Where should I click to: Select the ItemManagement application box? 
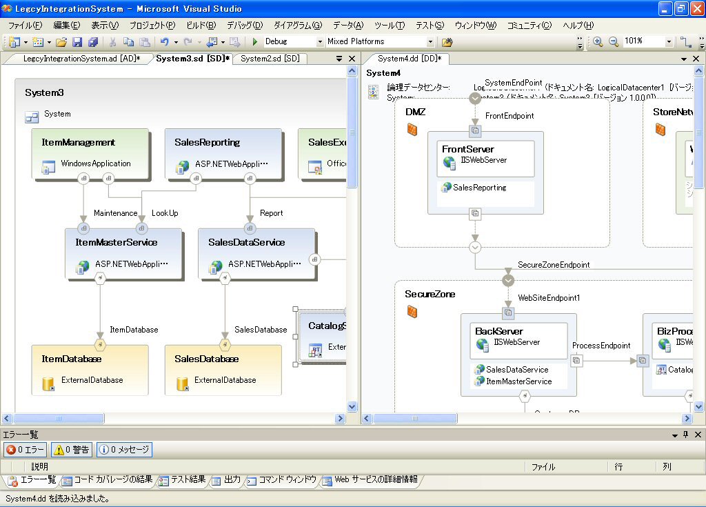click(x=90, y=153)
